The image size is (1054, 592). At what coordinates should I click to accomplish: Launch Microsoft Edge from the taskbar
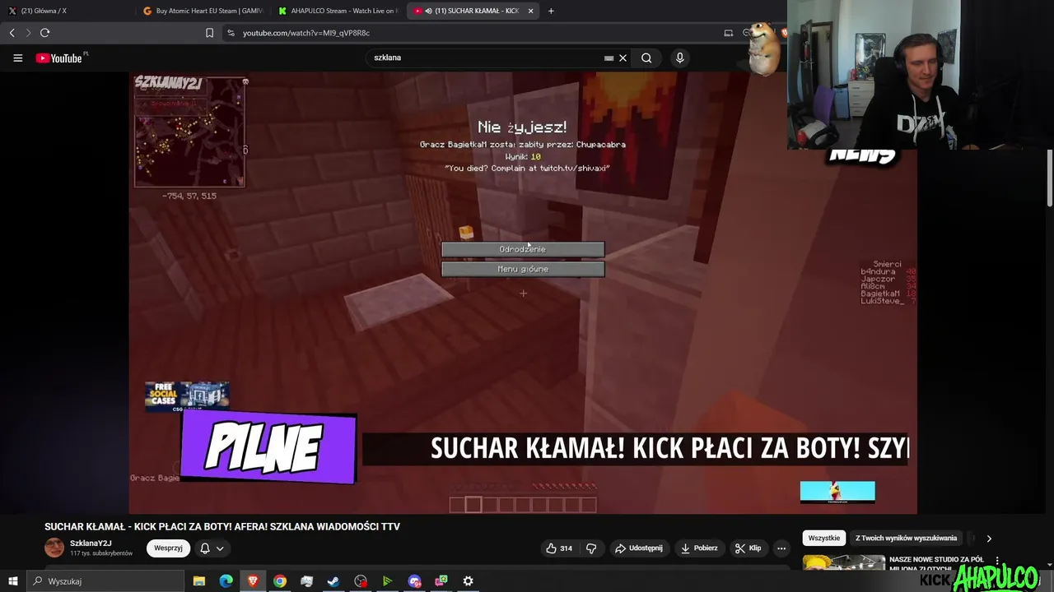226,581
